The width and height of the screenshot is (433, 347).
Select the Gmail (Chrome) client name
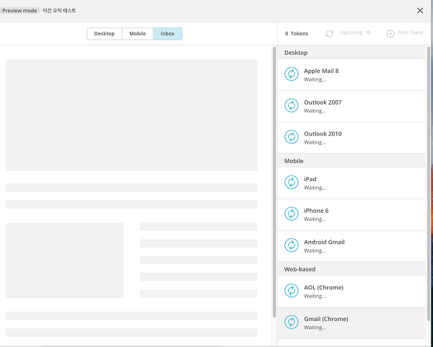pos(326,319)
